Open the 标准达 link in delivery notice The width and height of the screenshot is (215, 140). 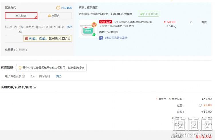pos(43,38)
